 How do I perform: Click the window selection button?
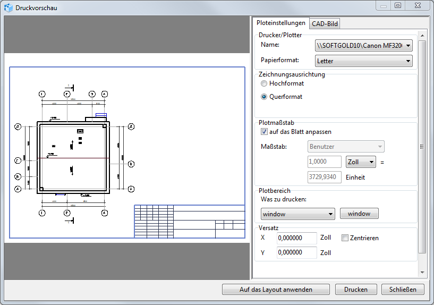click(x=359, y=214)
